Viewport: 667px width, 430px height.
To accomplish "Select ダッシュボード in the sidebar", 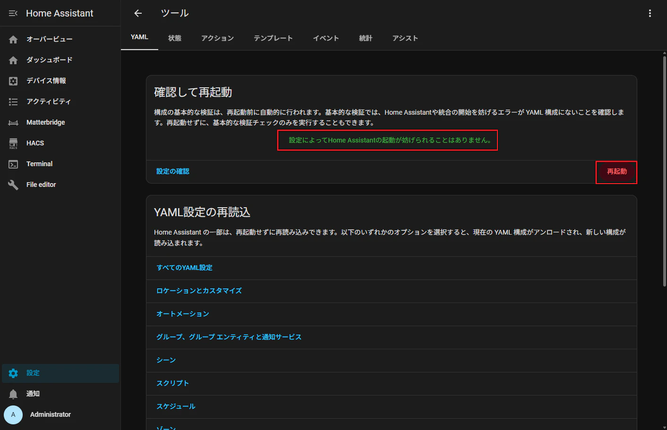I will tap(60, 60).
